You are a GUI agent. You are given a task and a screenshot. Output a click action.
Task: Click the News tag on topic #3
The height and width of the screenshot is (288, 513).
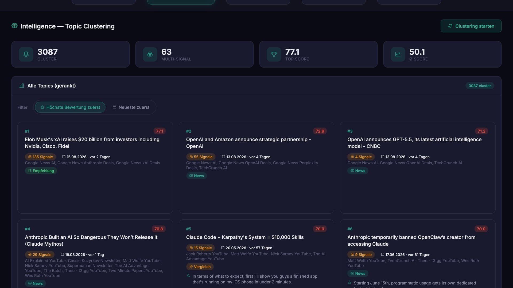[358, 171]
